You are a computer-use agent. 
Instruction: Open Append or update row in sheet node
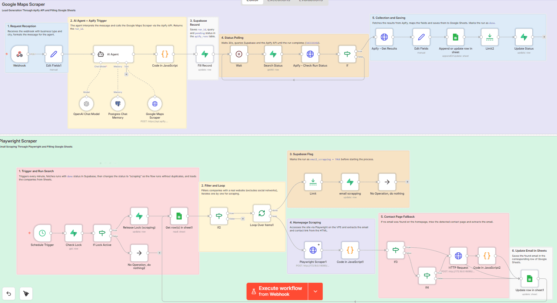455,37
